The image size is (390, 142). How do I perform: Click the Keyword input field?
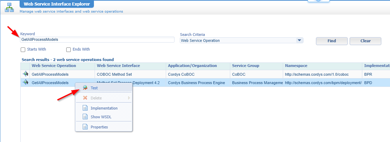[97, 40]
